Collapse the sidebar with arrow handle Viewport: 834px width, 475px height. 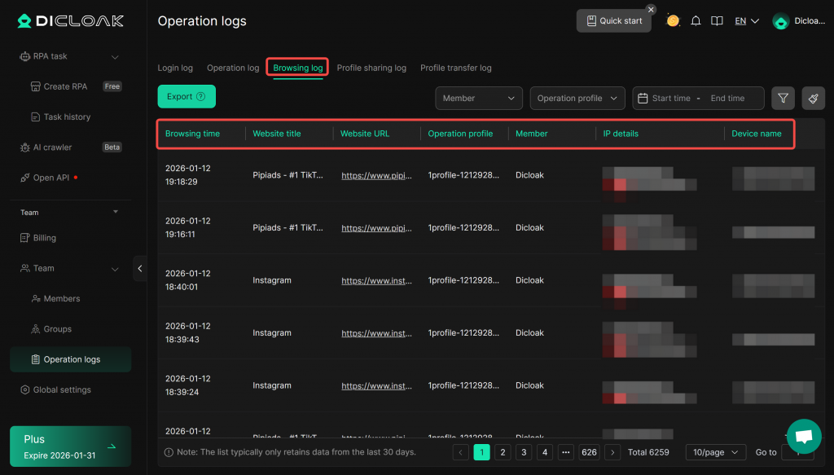(140, 268)
